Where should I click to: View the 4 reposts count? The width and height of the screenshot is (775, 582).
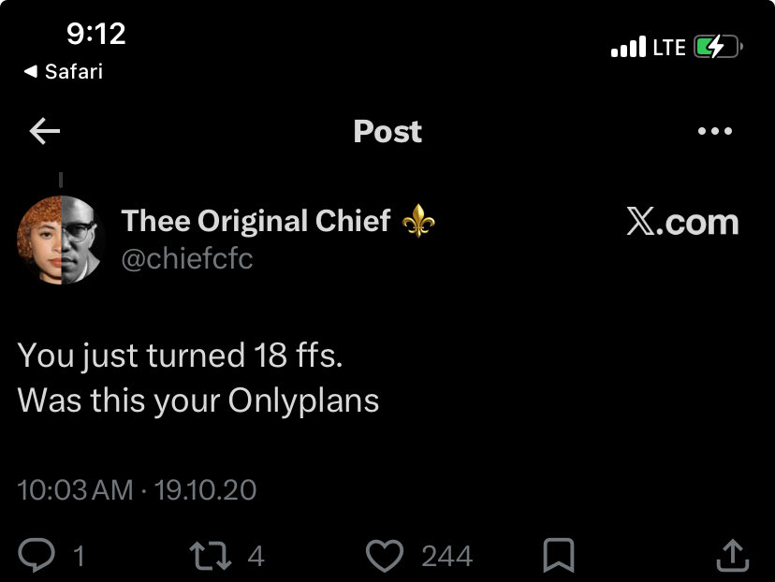click(256, 557)
